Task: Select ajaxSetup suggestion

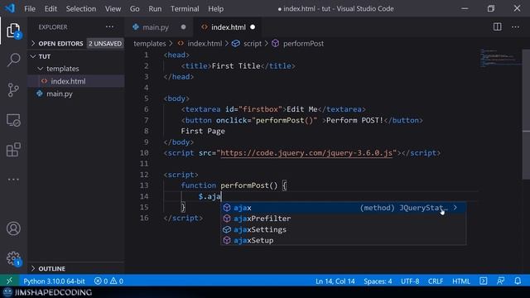Action: click(343, 240)
